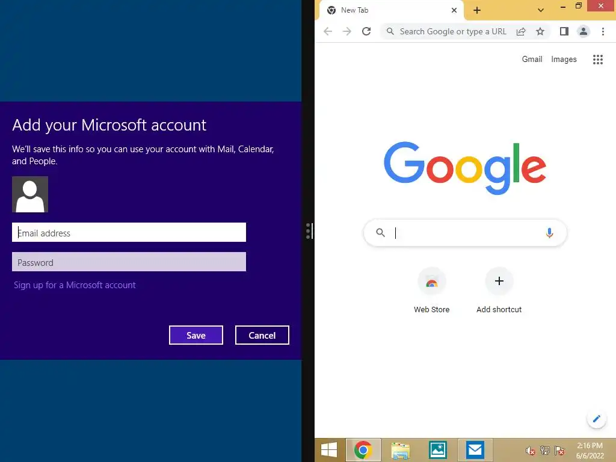616x462 pixels.
Task: Click Chrome's forward navigation arrow
Action: click(347, 31)
